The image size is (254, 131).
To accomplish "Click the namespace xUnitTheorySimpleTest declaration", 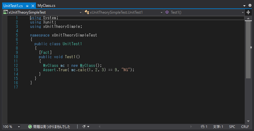I will coord(64,35).
